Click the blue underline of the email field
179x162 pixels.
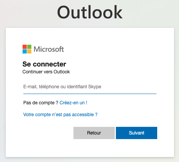pyautogui.click(x=90, y=94)
